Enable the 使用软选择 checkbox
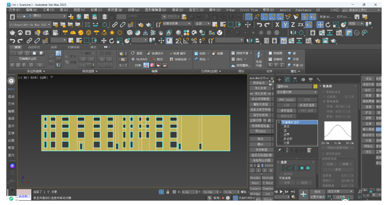 (x=324, y=91)
